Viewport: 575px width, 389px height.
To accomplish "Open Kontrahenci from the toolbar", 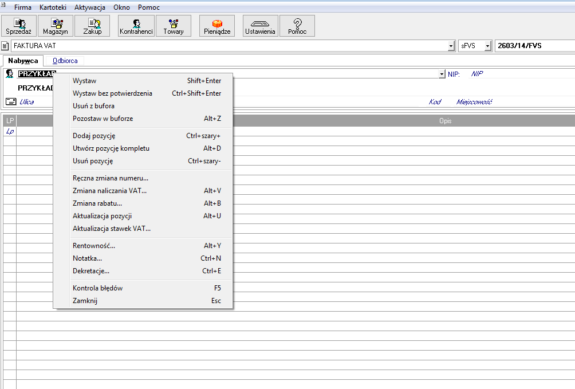I will [x=136, y=26].
